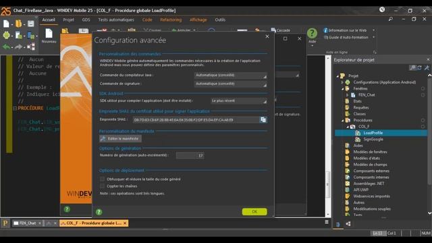432x243 pixels.
Task: Enable Obfusquer et réduire la taille du code
Action: (102, 179)
